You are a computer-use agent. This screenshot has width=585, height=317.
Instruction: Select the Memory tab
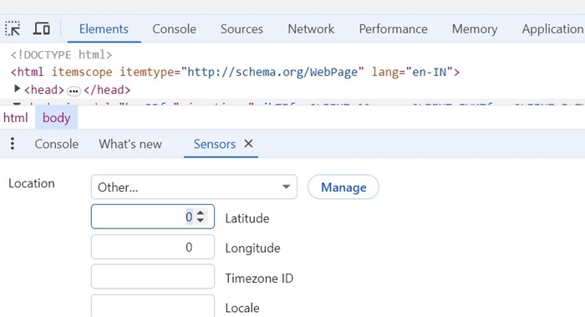tap(475, 28)
